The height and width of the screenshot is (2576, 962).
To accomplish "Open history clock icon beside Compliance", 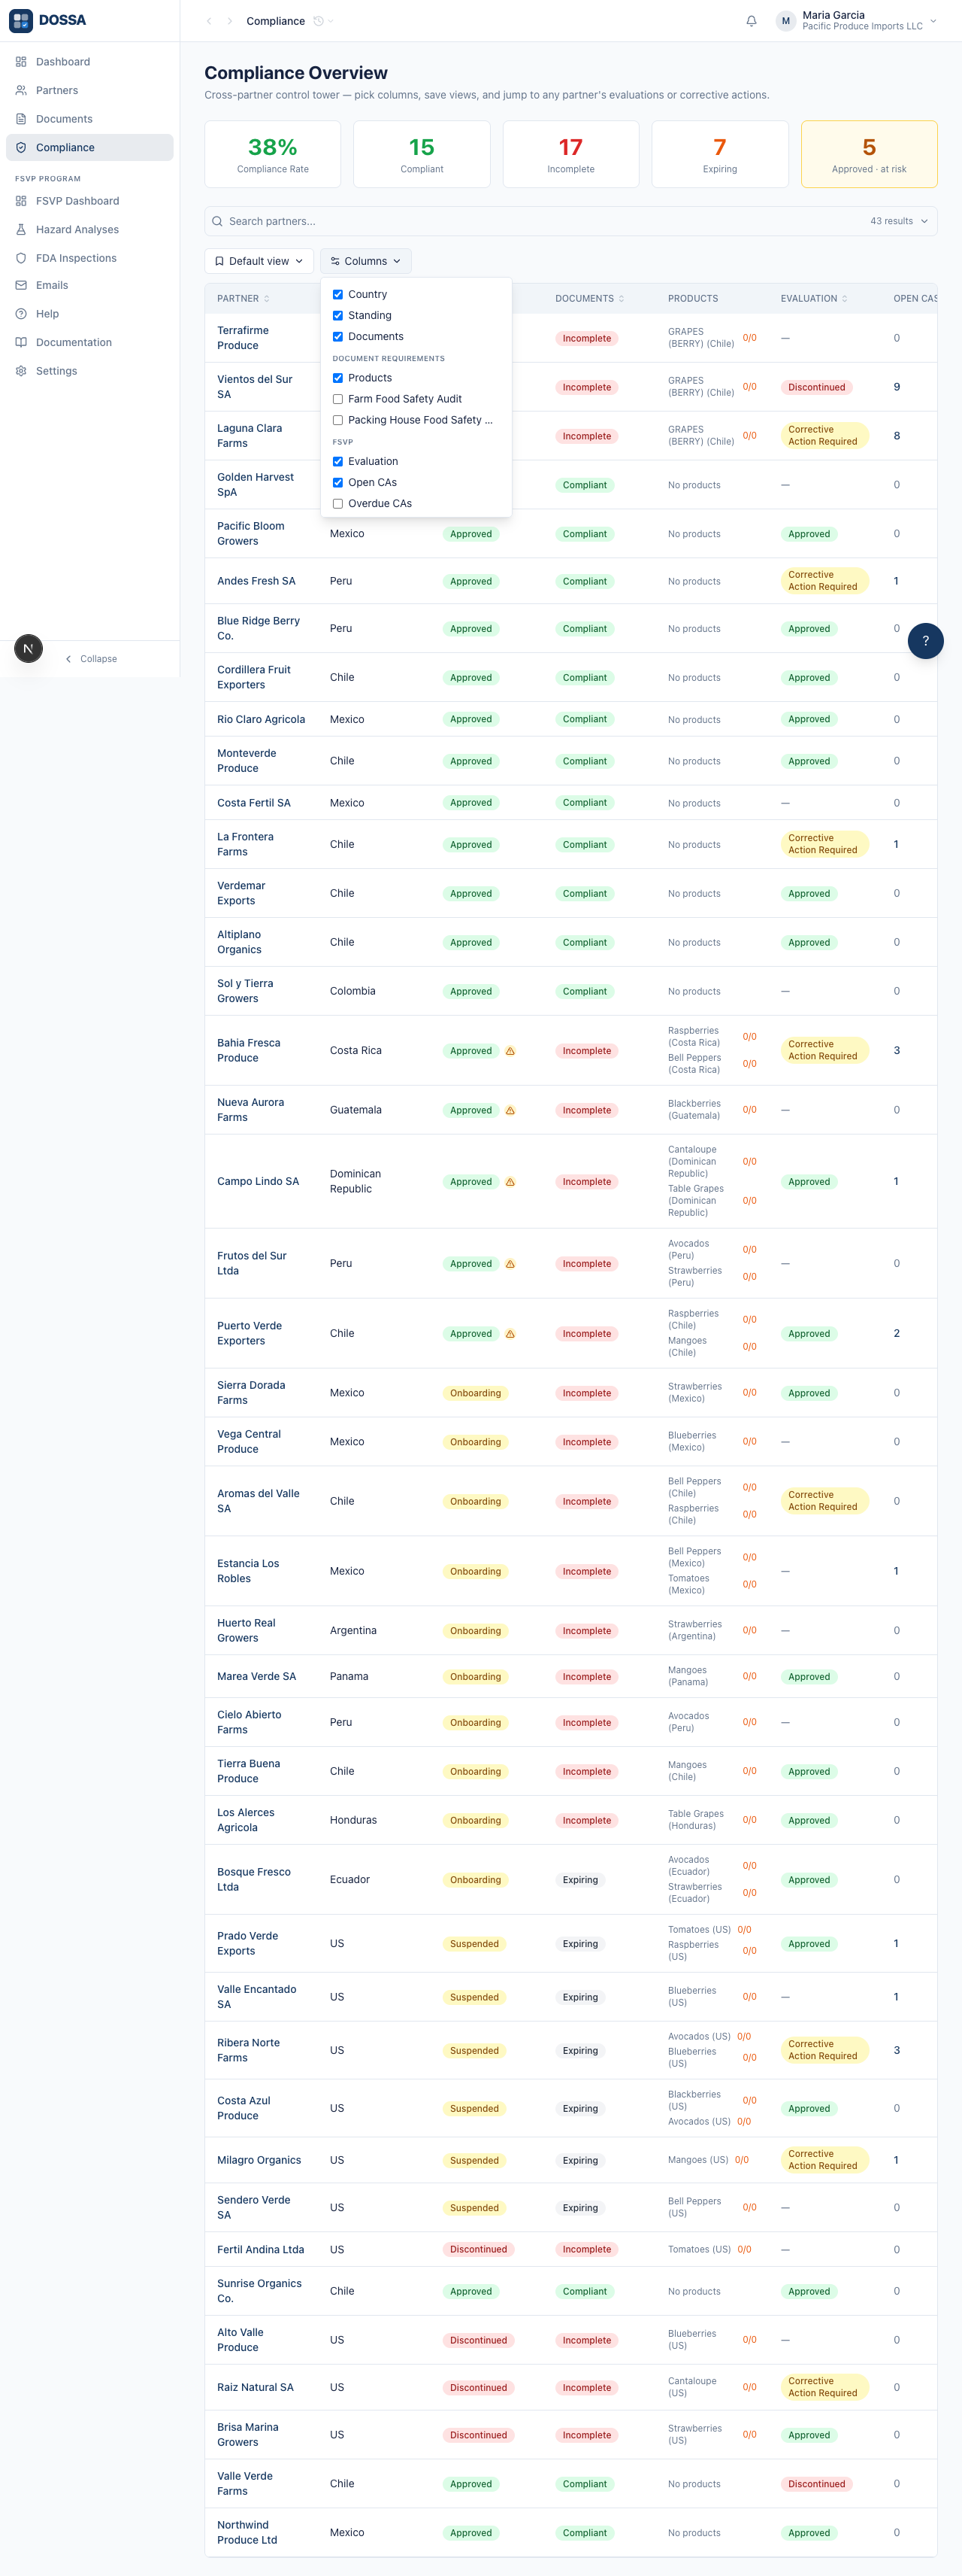I will click(319, 21).
